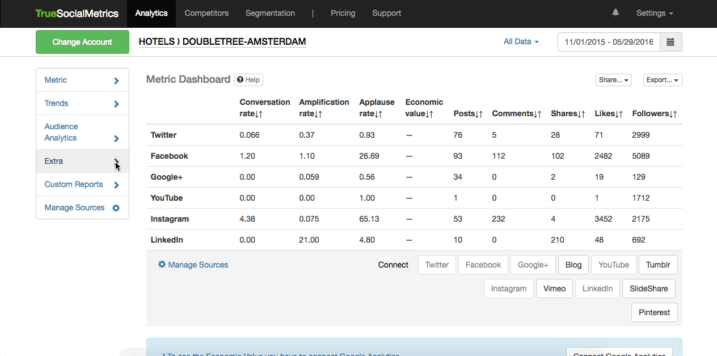Click the green Change Account button
717x356 pixels.
[x=82, y=42]
